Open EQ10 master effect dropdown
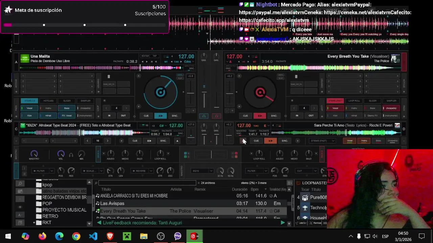 [x=202, y=171]
